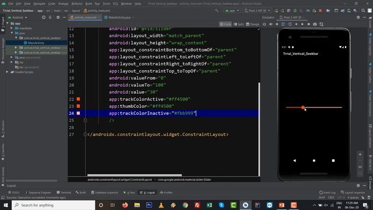373x210 pixels.
Task: Click Search for anything taskbar box
Action: coord(53,205)
